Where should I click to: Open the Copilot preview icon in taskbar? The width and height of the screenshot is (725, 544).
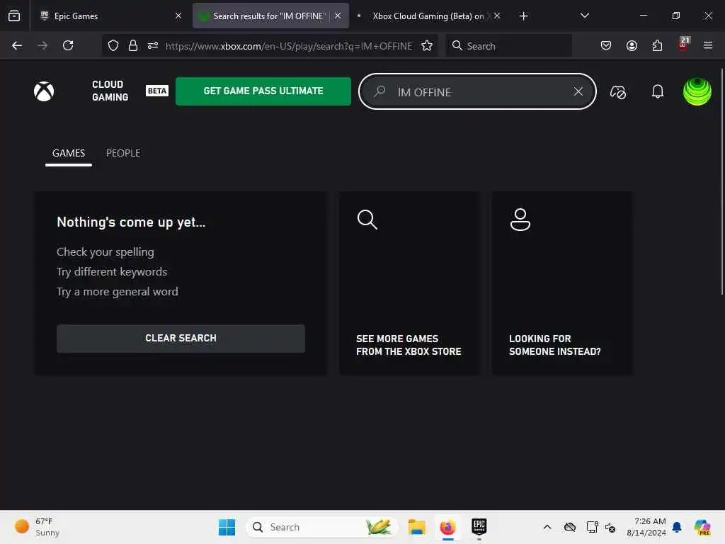(x=702, y=527)
